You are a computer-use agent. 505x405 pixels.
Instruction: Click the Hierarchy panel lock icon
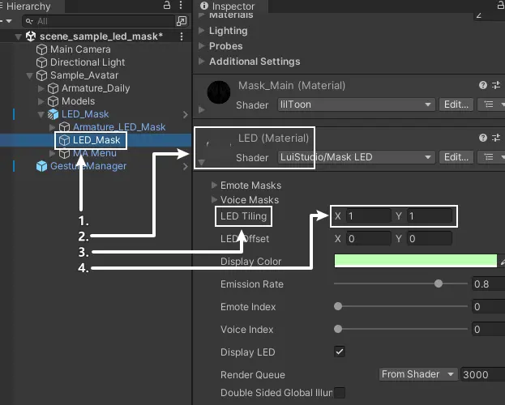pos(167,5)
